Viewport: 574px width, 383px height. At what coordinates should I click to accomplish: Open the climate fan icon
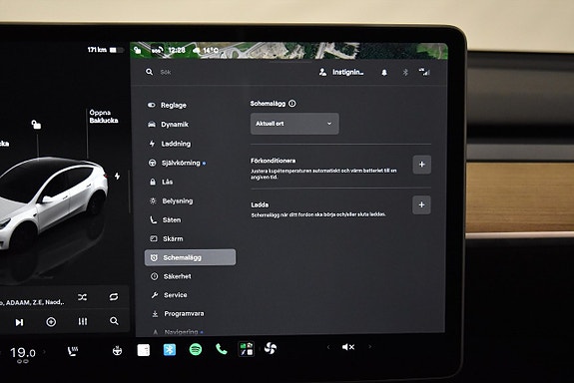pyautogui.click(x=271, y=348)
